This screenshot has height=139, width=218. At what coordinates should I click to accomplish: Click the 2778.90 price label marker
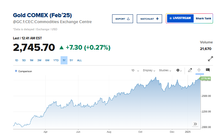click(x=206, y=78)
